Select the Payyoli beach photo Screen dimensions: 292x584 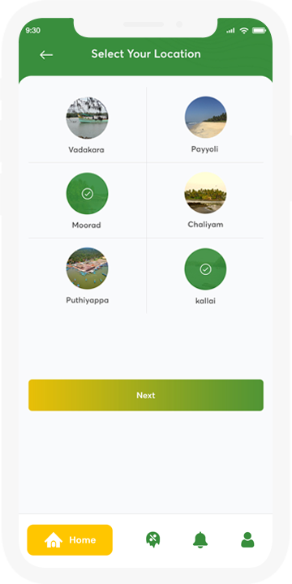coord(205,118)
